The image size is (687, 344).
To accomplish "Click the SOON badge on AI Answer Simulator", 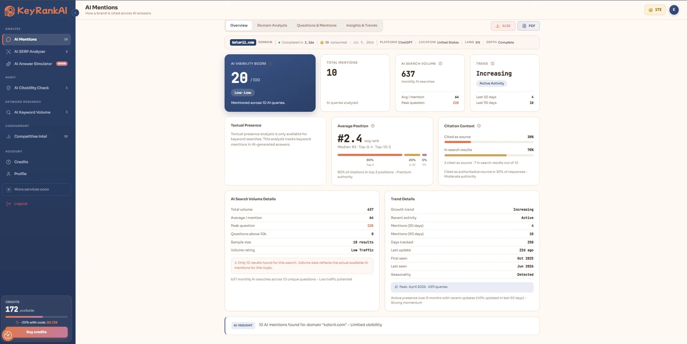I will coord(62,64).
